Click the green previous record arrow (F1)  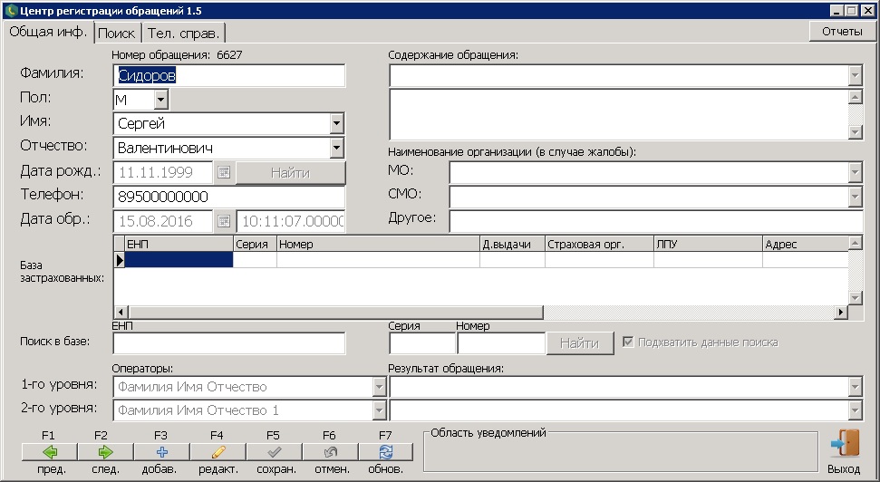(49, 451)
